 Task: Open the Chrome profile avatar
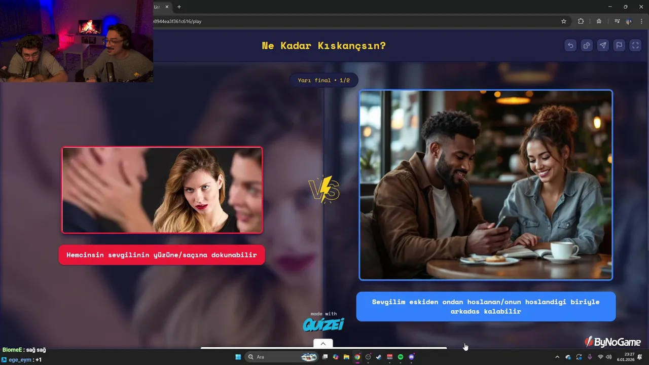coord(629,21)
